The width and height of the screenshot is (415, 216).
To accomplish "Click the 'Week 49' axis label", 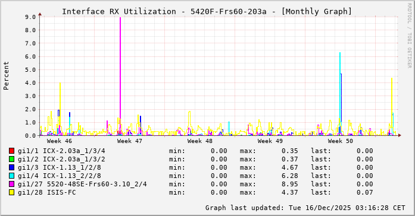I will [x=270, y=141].
